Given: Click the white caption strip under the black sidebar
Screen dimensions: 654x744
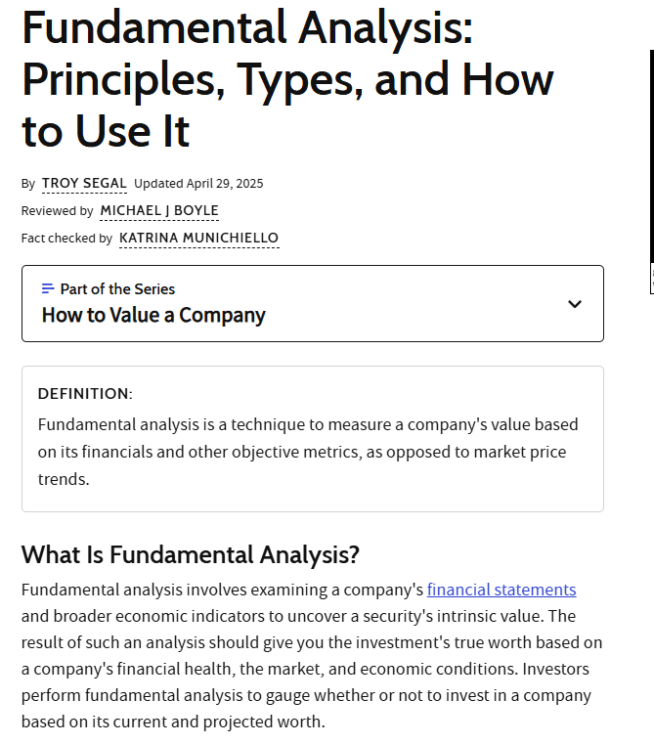Looking at the screenshot, I should point(652,279).
